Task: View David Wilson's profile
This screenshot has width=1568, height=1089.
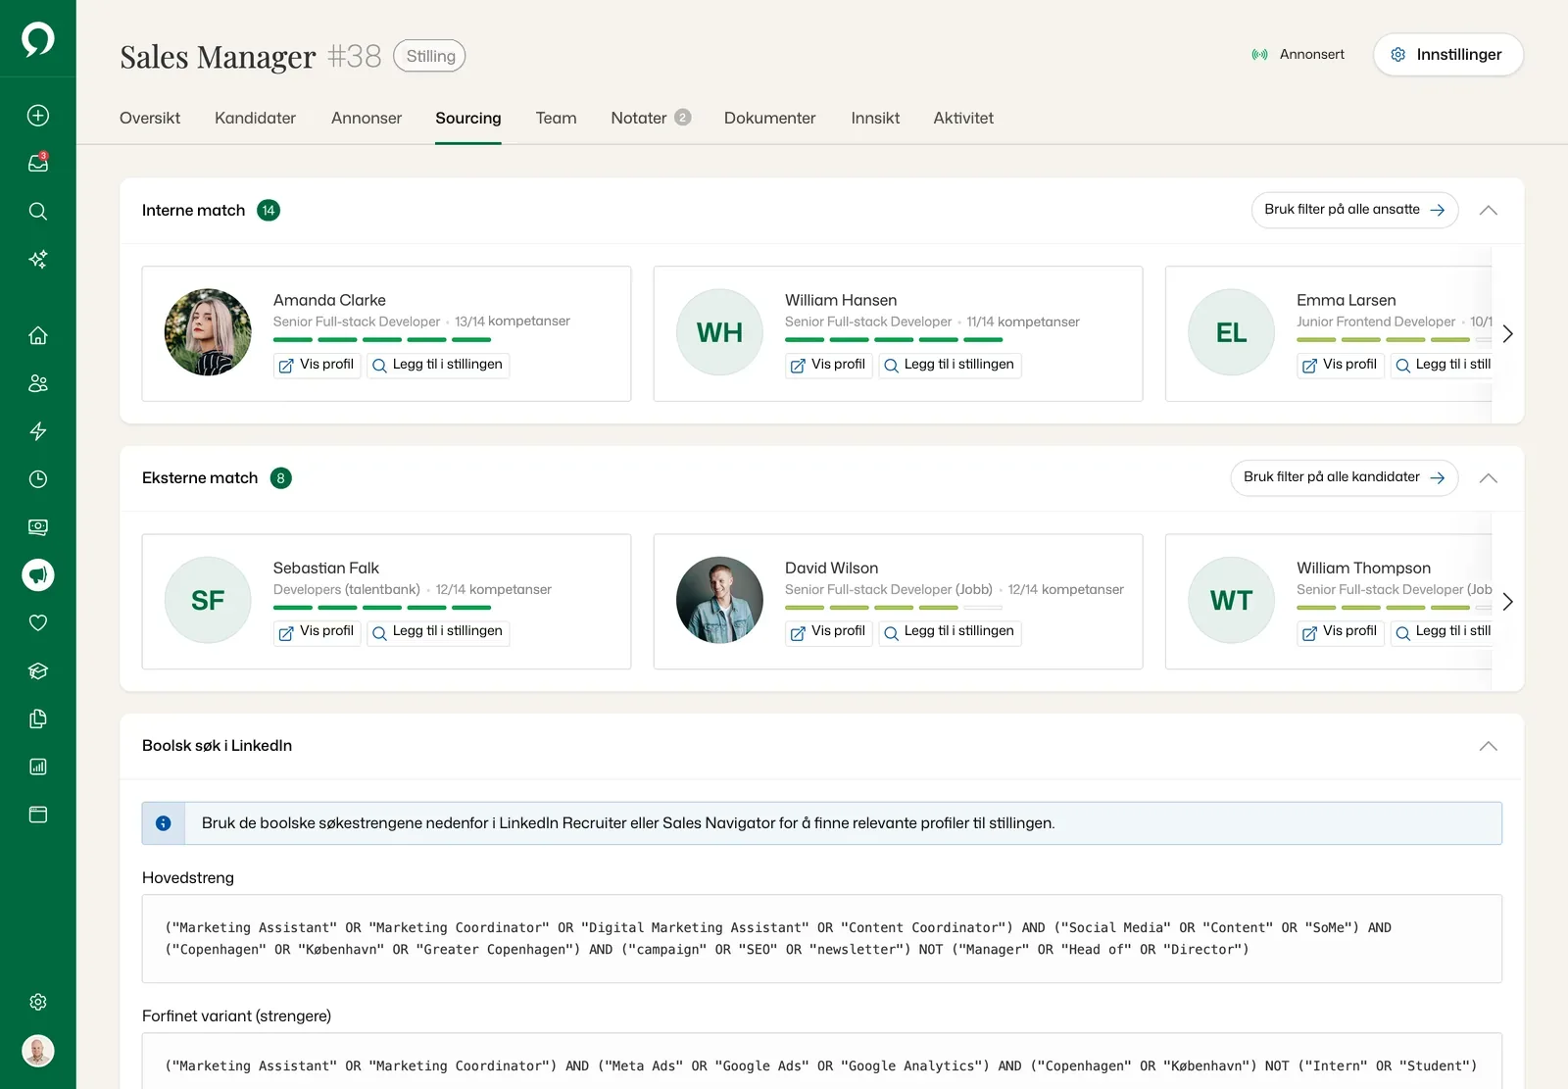Action: 828,632
